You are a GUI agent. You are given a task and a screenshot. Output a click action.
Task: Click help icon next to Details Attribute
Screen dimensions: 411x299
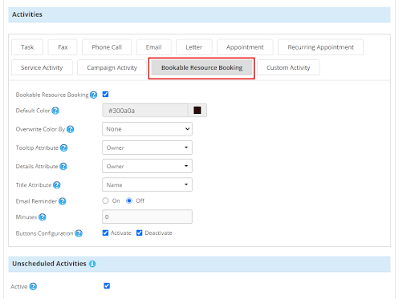tap(63, 167)
